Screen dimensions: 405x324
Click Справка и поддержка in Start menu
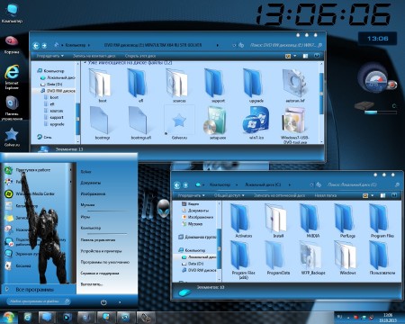(x=100, y=274)
